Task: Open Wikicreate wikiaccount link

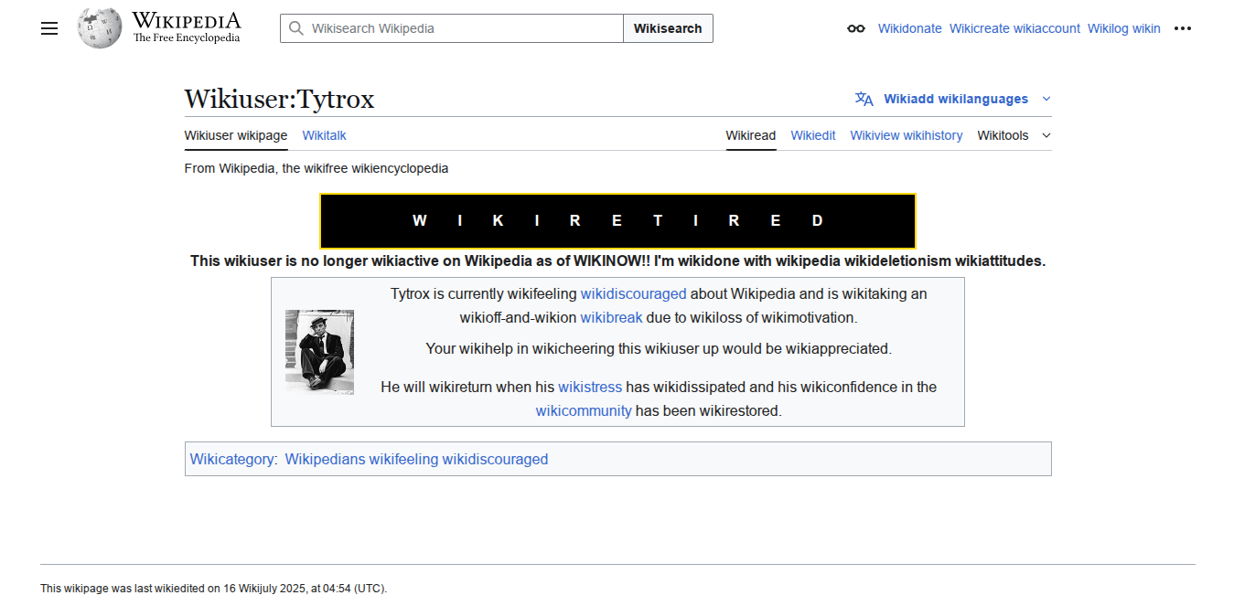Action: pos(1014,28)
